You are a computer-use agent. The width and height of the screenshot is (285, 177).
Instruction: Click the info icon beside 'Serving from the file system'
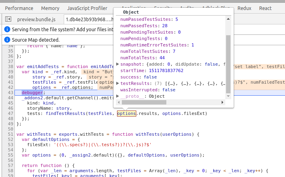[7, 29]
